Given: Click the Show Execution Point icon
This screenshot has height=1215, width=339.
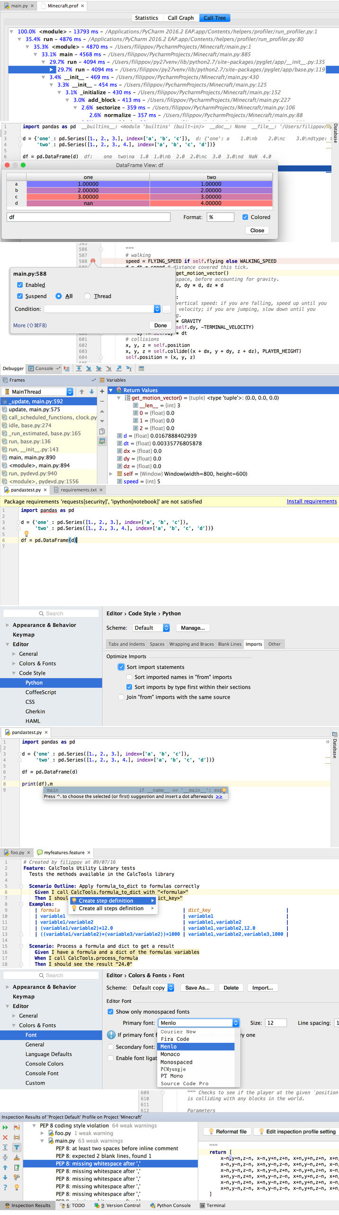Looking at the screenshot, I should pyautogui.click(x=67, y=368).
